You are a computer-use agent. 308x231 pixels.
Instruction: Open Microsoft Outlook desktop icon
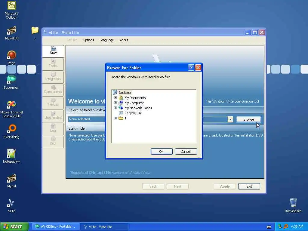11,10
